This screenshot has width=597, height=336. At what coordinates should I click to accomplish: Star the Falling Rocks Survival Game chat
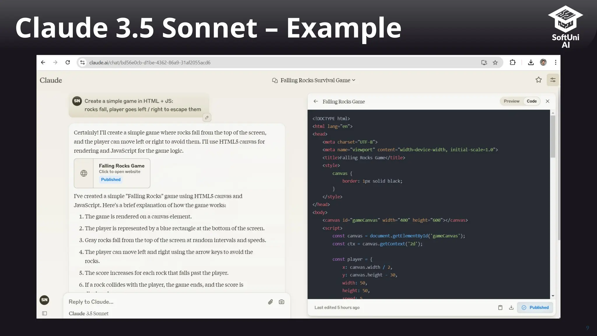click(x=538, y=80)
